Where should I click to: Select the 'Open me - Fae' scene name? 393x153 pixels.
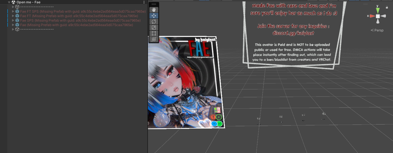[28, 2]
